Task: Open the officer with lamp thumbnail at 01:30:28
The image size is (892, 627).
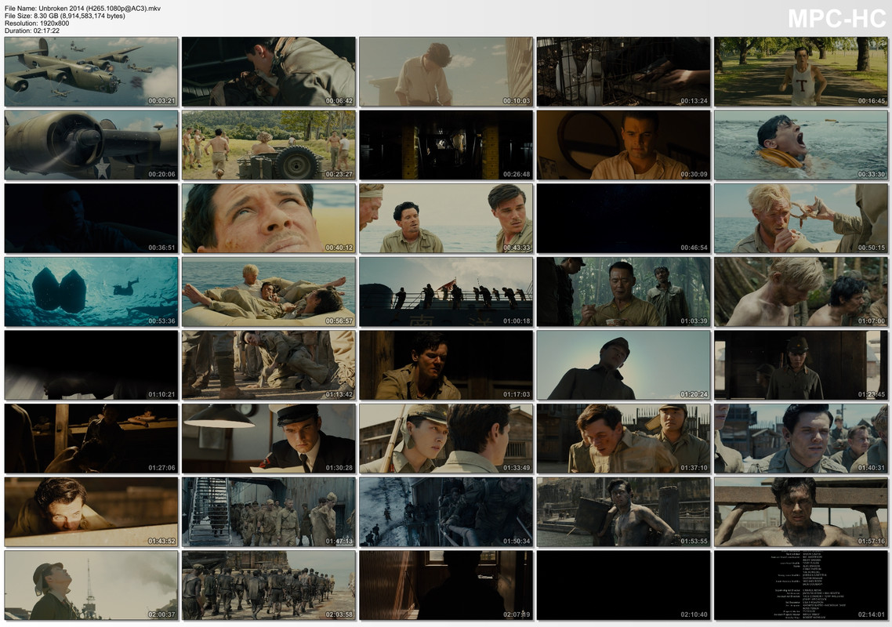Action: click(269, 439)
